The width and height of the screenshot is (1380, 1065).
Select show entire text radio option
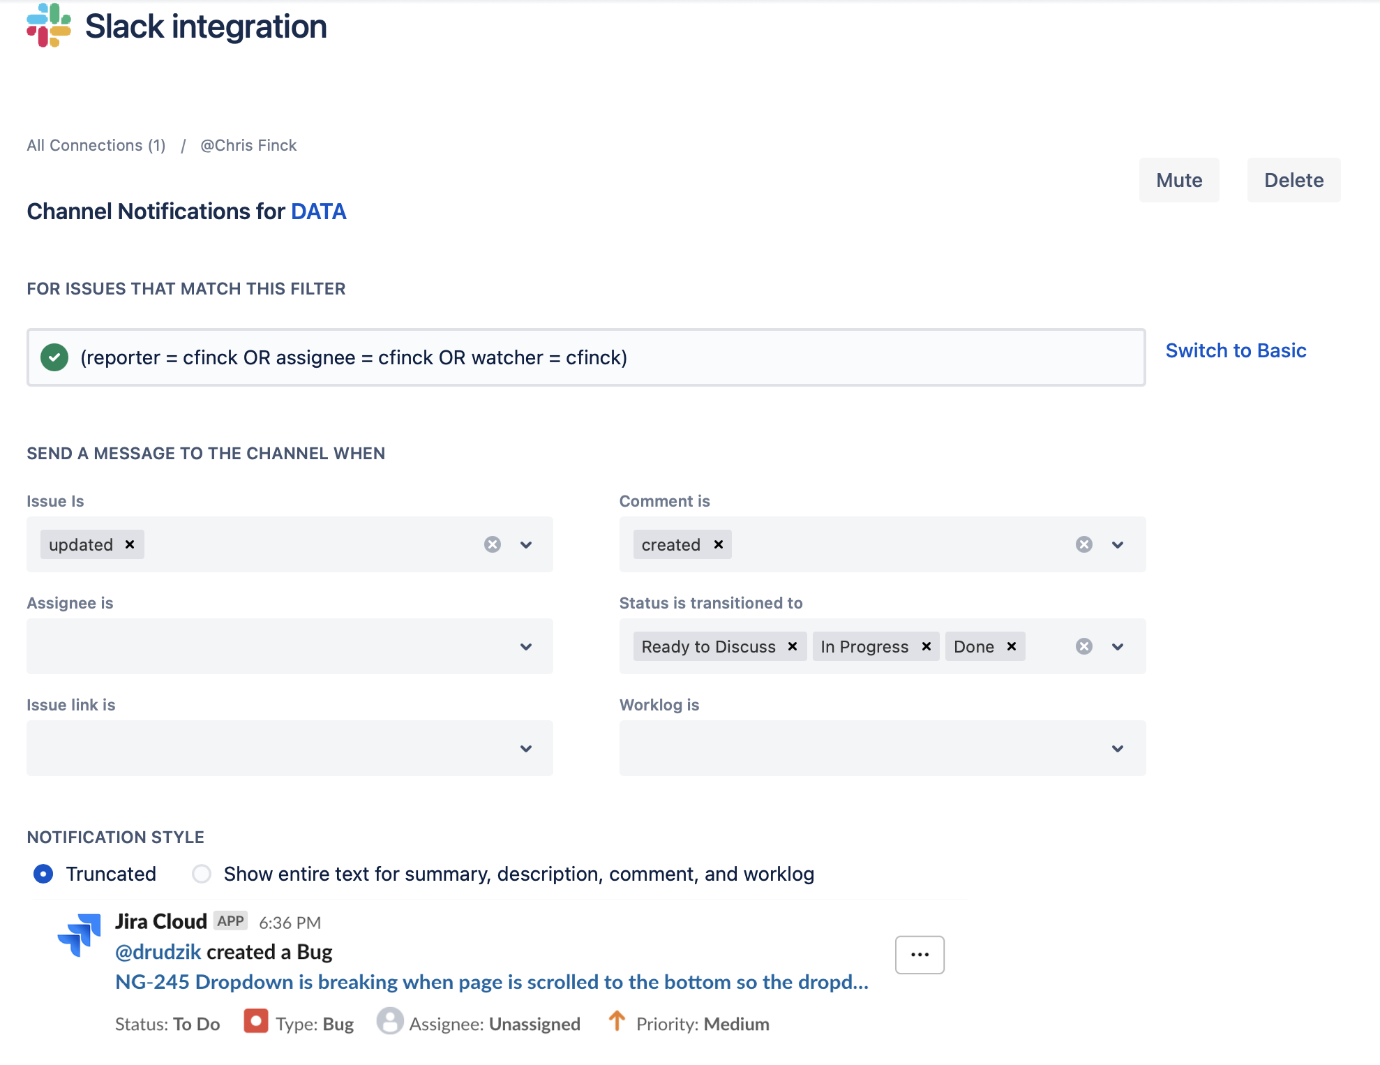click(x=202, y=874)
